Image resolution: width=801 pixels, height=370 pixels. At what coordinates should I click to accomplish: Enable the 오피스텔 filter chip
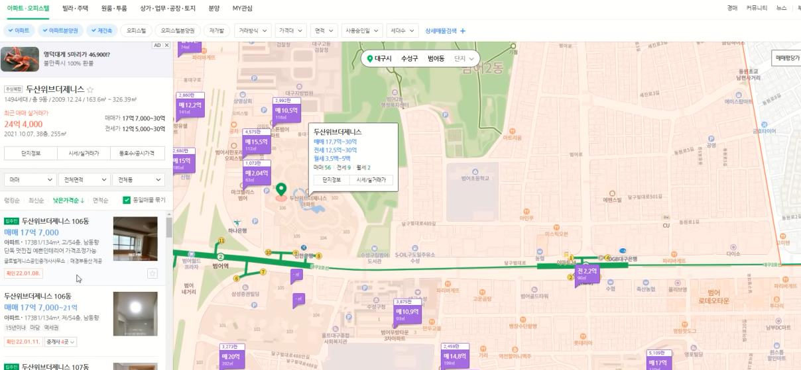137,30
